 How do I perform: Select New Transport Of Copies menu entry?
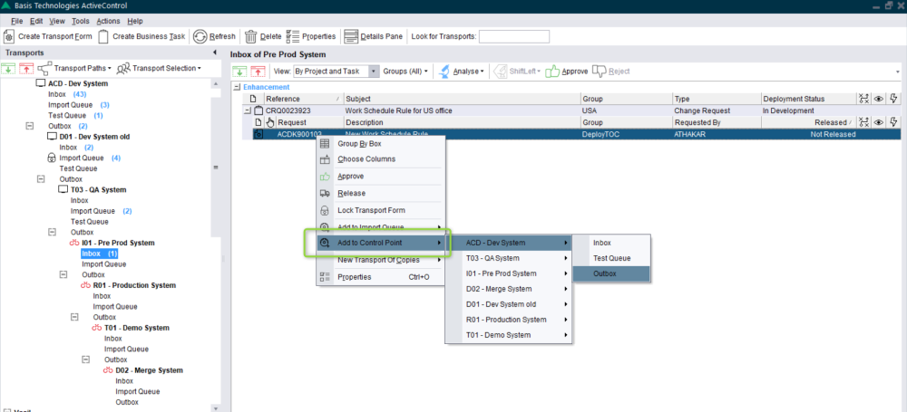pyautogui.click(x=381, y=260)
